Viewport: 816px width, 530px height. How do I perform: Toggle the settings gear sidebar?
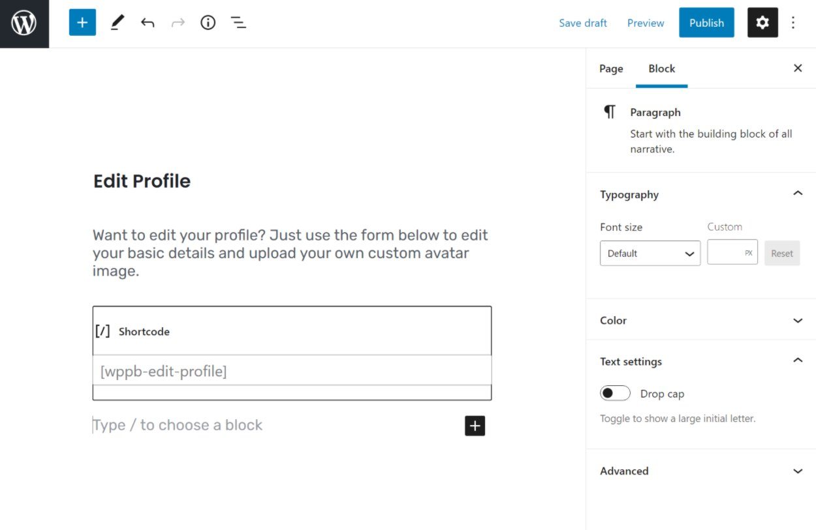pos(762,23)
